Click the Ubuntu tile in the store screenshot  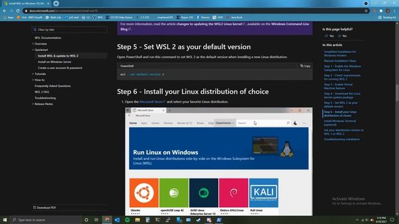tap(144, 193)
